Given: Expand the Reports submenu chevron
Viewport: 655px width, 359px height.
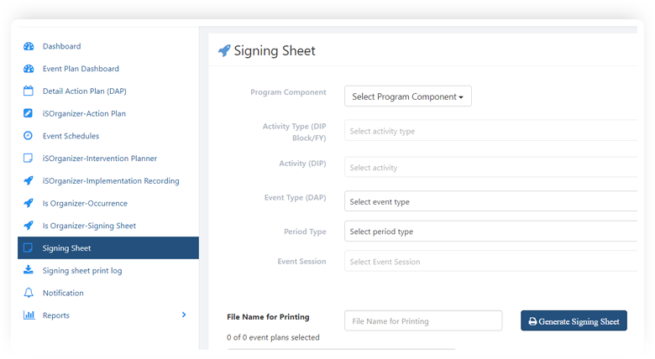Looking at the screenshot, I should pos(184,315).
